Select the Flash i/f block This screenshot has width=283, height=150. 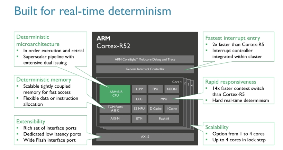point(164,119)
